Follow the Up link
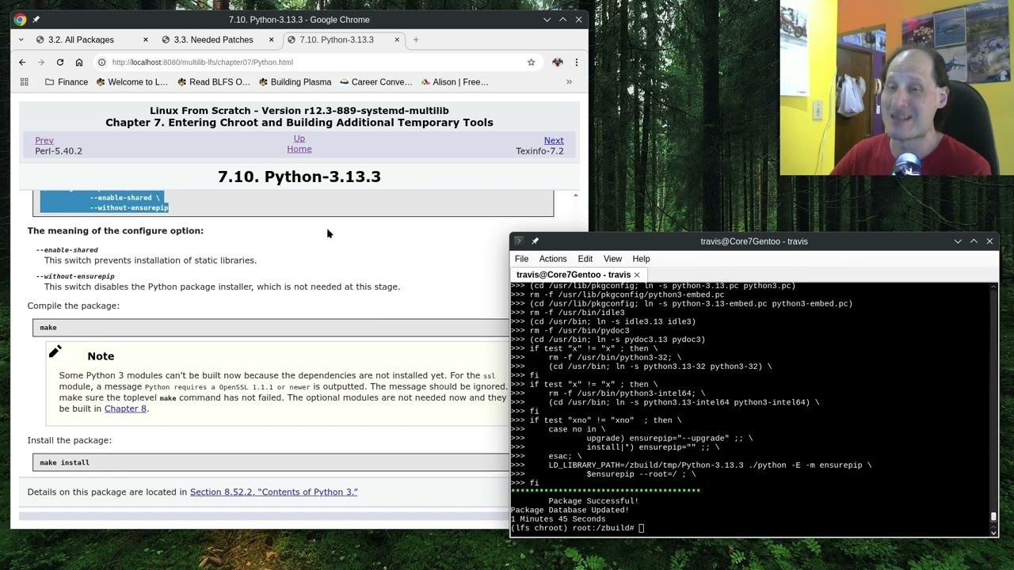 pyautogui.click(x=299, y=139)
